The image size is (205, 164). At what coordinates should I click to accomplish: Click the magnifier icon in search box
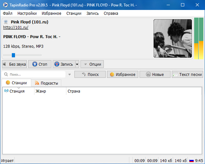point(6,74)
